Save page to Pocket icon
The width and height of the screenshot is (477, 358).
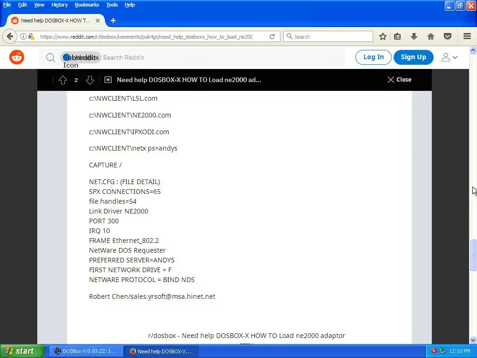point(448,36)
